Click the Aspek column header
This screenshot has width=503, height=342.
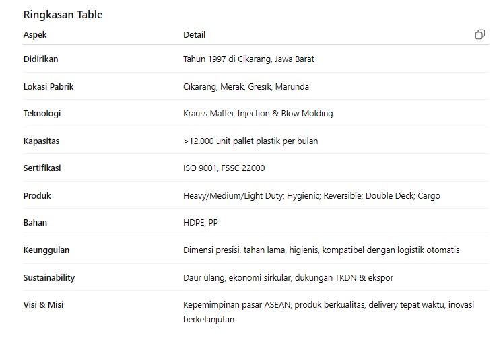[35, 34]
